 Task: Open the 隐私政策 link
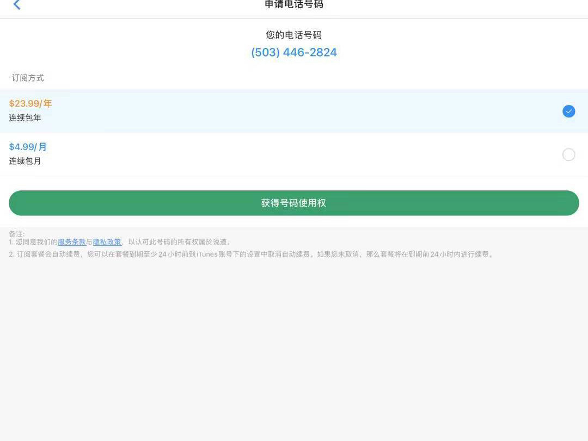[107, 242]
